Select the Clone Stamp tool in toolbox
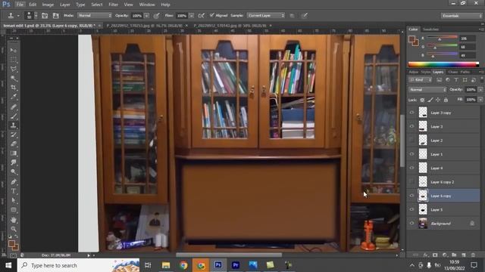 [14, 125]
